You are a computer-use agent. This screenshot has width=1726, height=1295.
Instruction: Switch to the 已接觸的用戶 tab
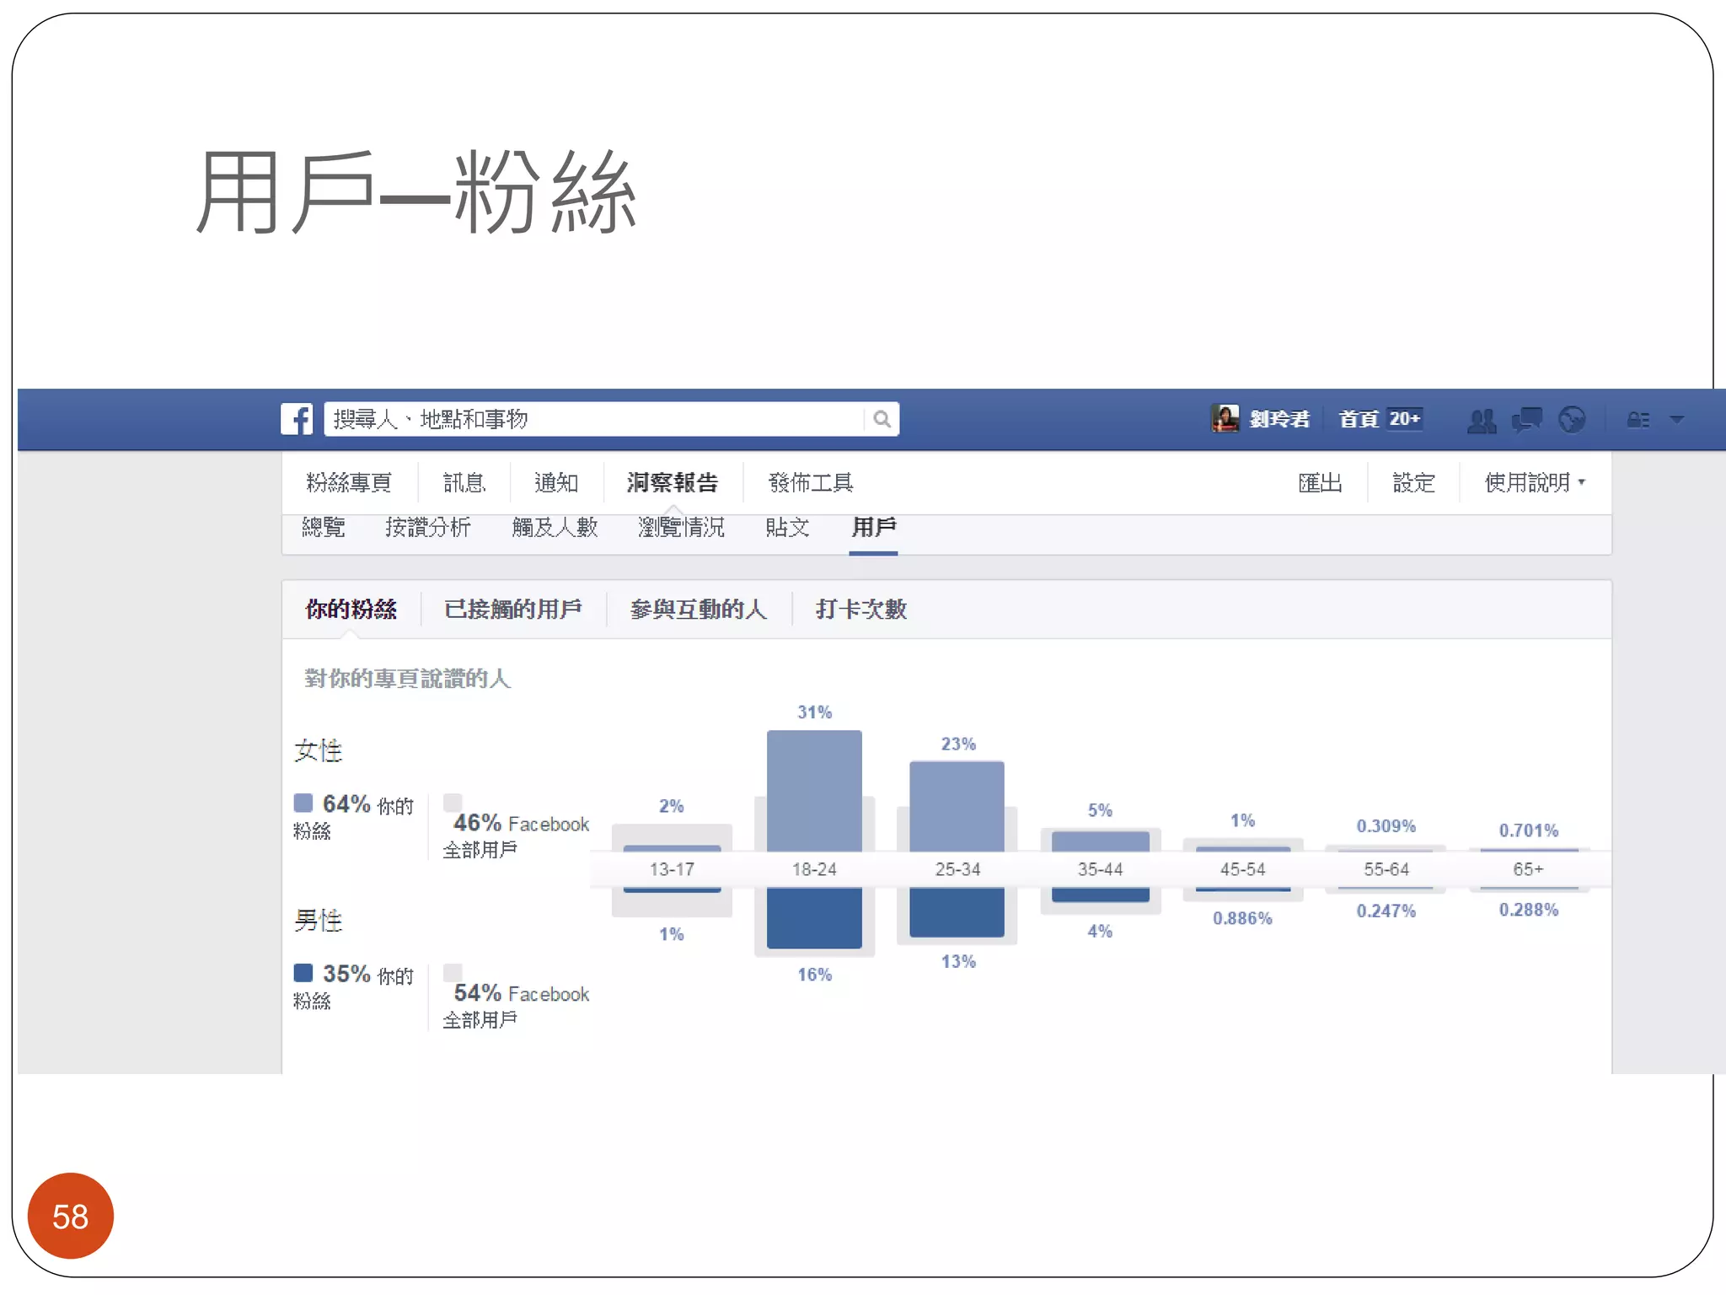pyautogui.click(x=512, y=609)
